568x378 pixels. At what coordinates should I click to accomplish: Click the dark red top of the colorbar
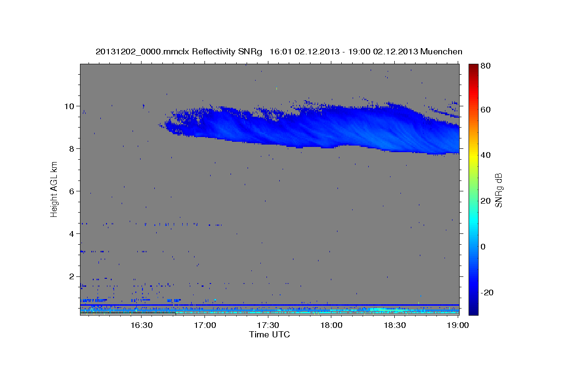[473, 69]
